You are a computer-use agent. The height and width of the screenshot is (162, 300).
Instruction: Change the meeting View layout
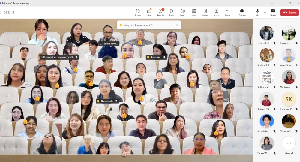[x=194, y=13]
